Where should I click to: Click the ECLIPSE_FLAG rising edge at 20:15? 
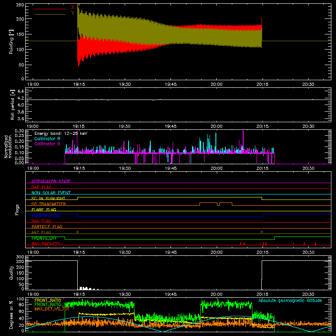click(262, 215)
